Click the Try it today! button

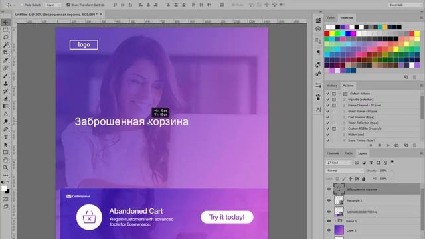click(x=227, y=217)
